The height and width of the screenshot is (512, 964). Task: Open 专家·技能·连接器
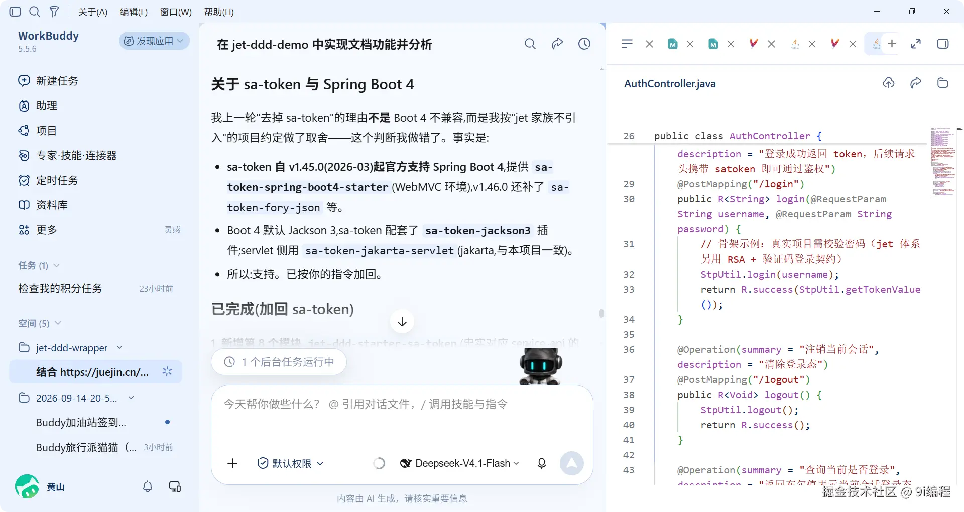(67, 155)
